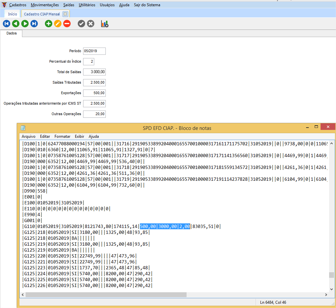The image size is (336, 308).
Task: Open Notepad's Formatar menu
Action: pyautogui.click(x=62, y=136)
